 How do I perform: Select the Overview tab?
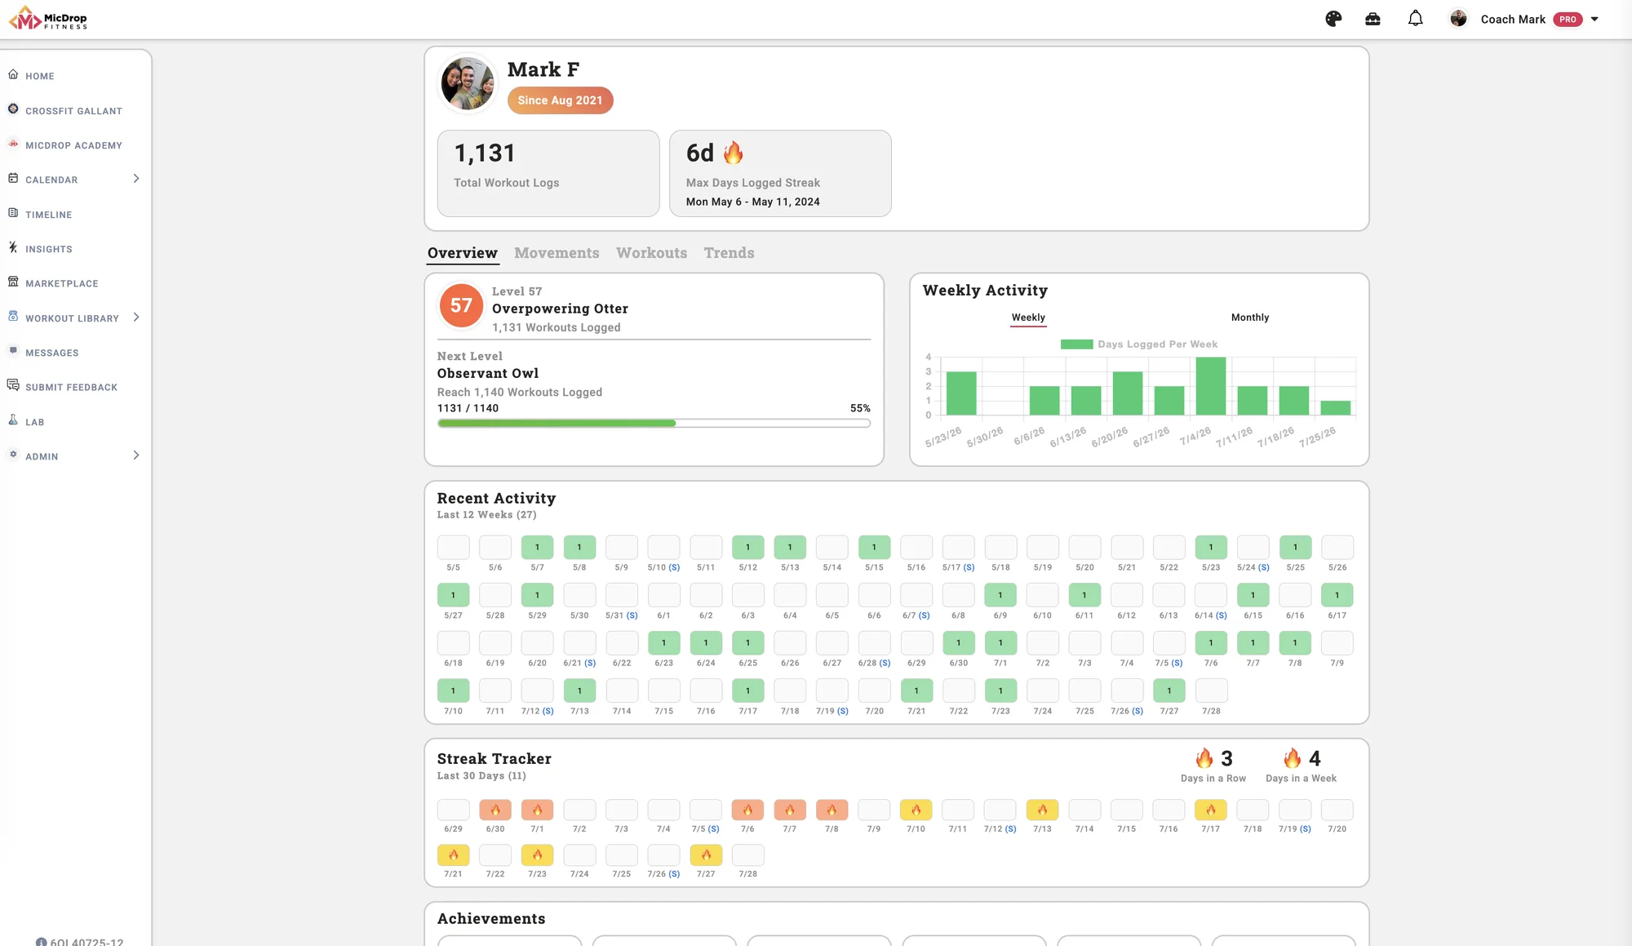[x=463, y=253]
